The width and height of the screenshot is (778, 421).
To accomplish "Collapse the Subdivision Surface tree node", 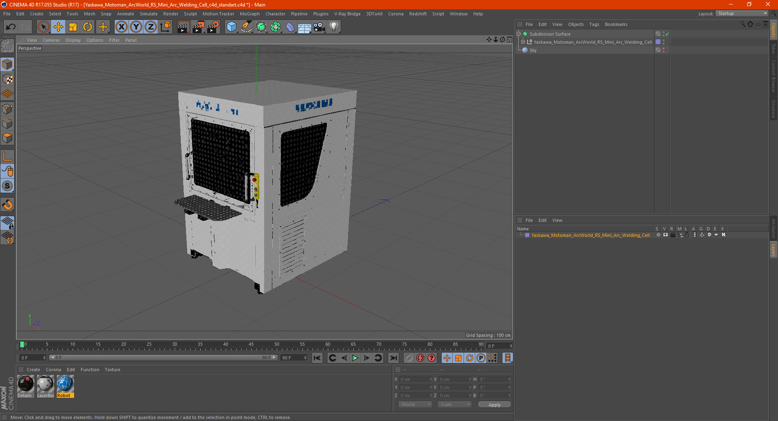I will (519, 34).
